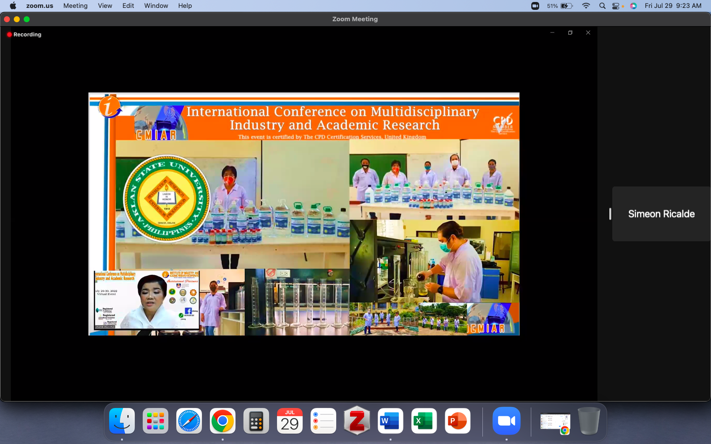Open Launchpad from the dock
The height and width of the screenshot is (444, 711).
[x=156, y=421]
